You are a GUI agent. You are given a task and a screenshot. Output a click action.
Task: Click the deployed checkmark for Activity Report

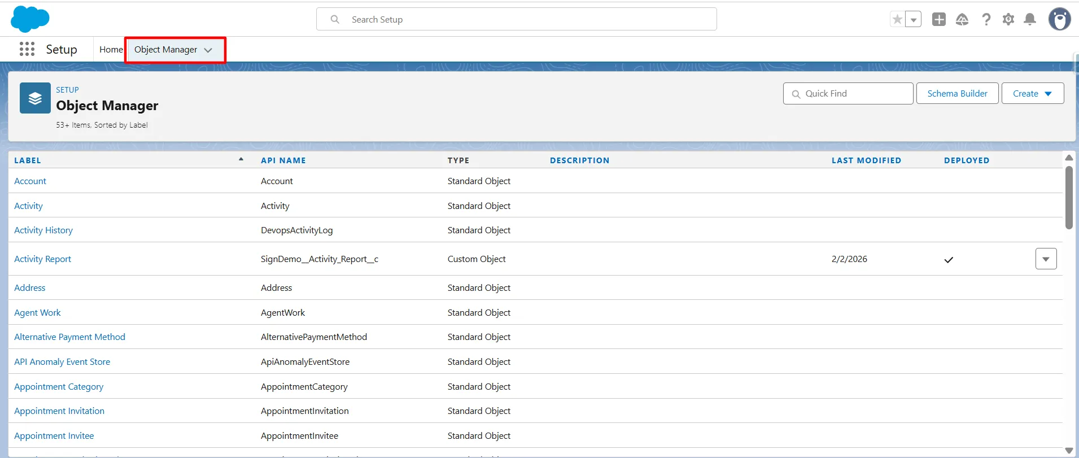pyautogui.click(x=949, y=260)
